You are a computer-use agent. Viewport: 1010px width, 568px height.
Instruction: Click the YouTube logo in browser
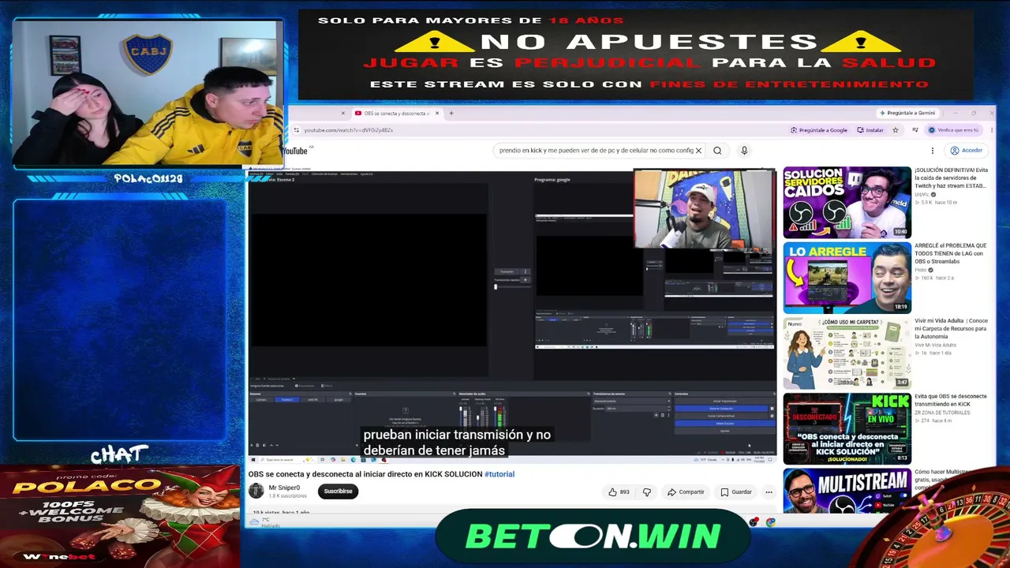pyautogui.click(x=296, y=151)
